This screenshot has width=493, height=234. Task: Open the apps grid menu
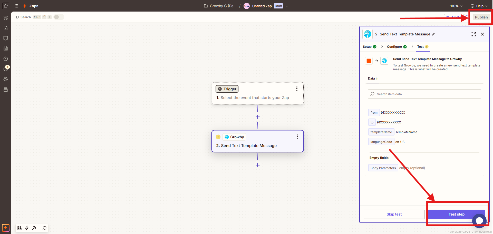pyautogui.click(x=16, y=6)
